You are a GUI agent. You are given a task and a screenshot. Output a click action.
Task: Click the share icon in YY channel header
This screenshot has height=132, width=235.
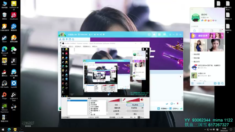101,35
